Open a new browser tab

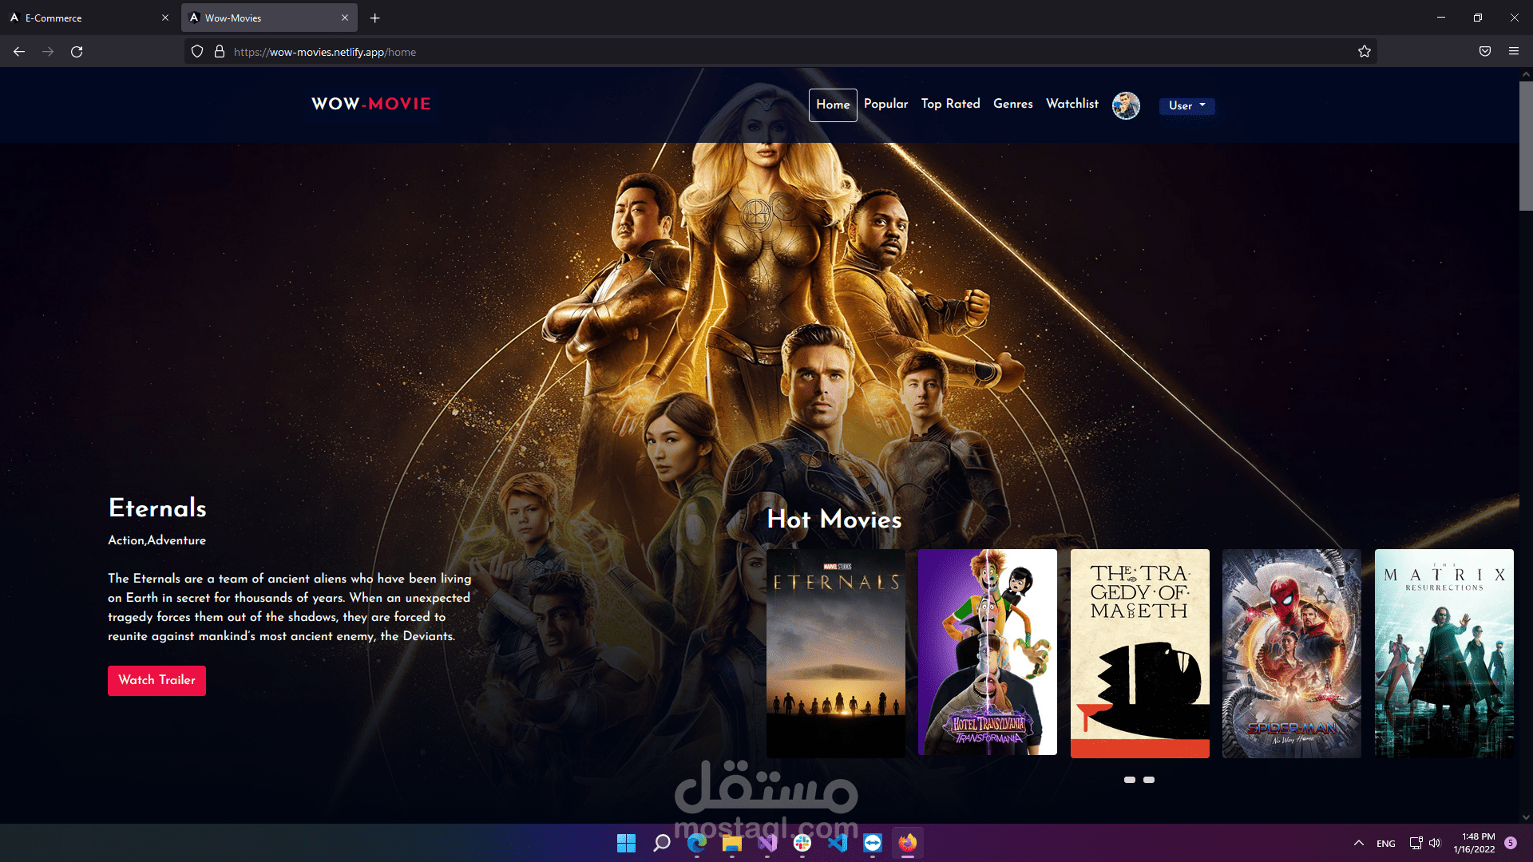click(374, 18)
